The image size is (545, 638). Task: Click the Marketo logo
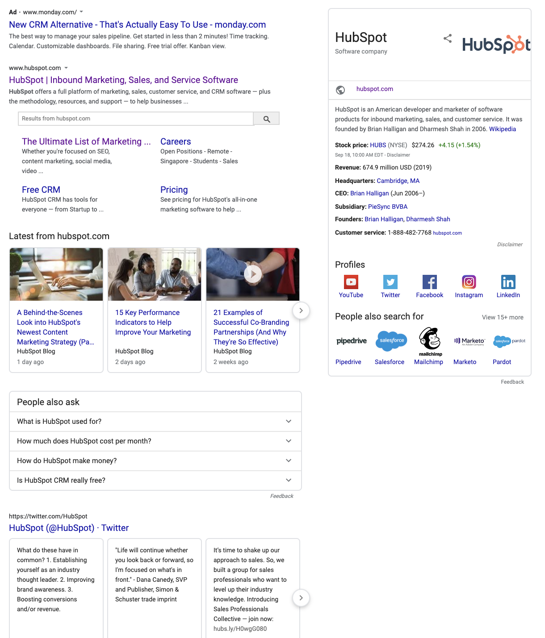click(470, 341)
